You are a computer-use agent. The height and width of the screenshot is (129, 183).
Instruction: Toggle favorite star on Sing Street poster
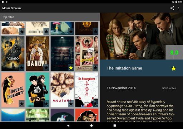point(46,104)
